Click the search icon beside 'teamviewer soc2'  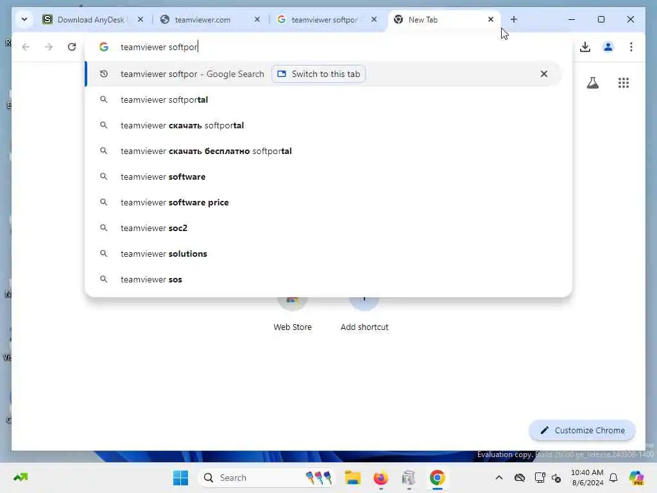pos(103,228)
